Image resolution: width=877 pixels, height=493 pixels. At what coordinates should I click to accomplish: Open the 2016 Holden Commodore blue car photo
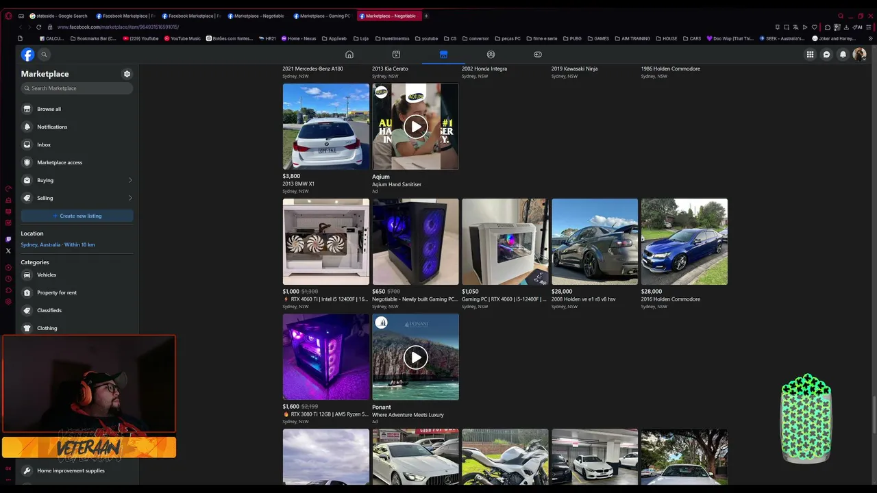[684, 242]
